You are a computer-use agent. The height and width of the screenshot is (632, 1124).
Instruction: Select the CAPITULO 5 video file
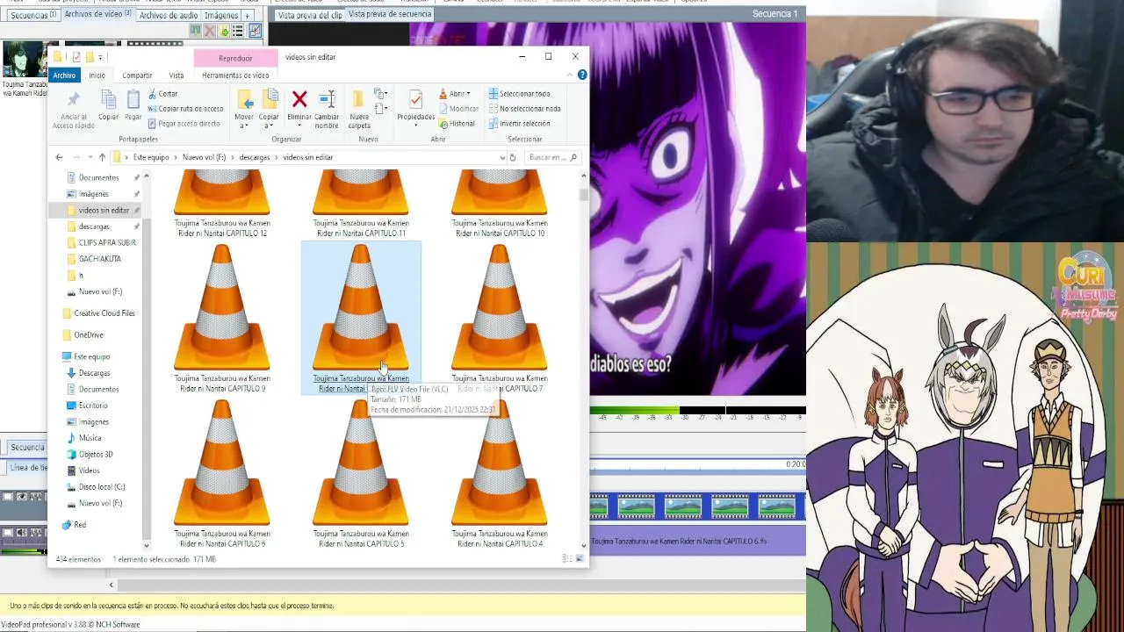pyautogui.click(x=361, y=474)
